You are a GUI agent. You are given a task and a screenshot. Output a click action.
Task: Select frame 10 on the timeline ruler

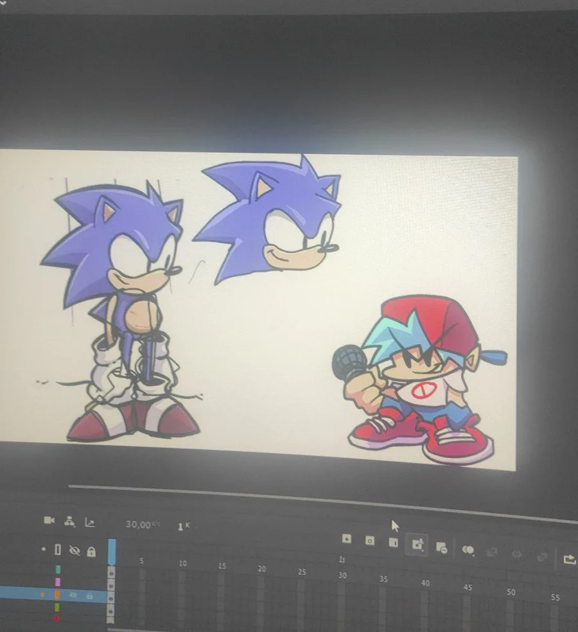[x=182, y=563]
